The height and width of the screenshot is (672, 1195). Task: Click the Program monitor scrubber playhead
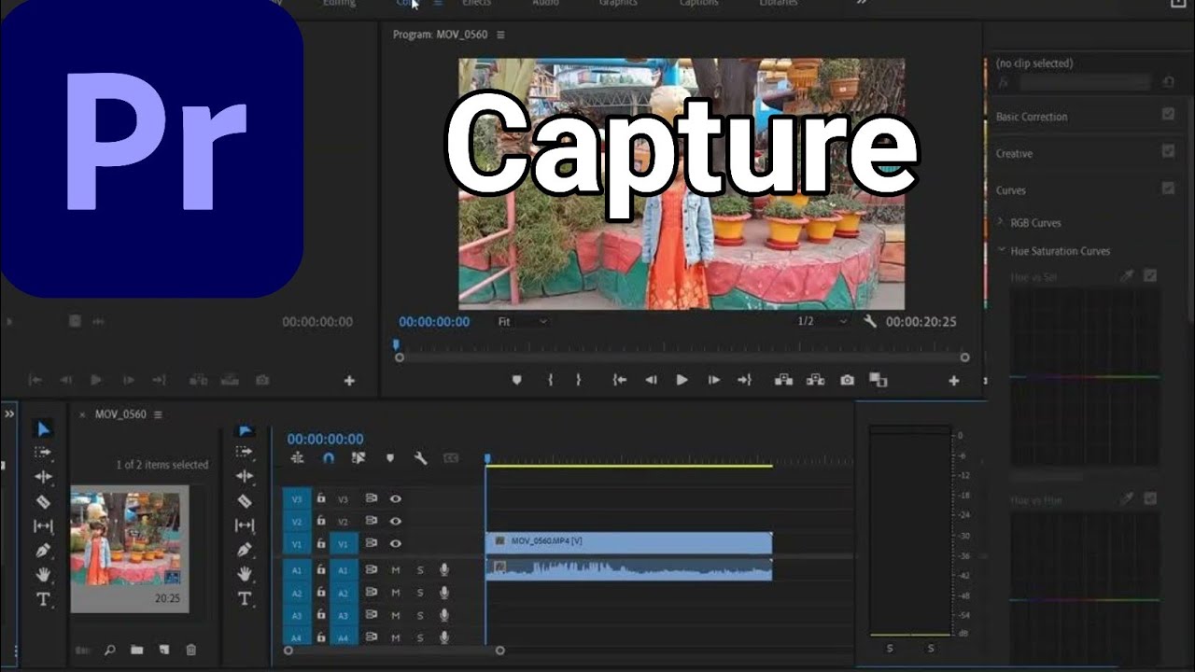tap(396, 344)
